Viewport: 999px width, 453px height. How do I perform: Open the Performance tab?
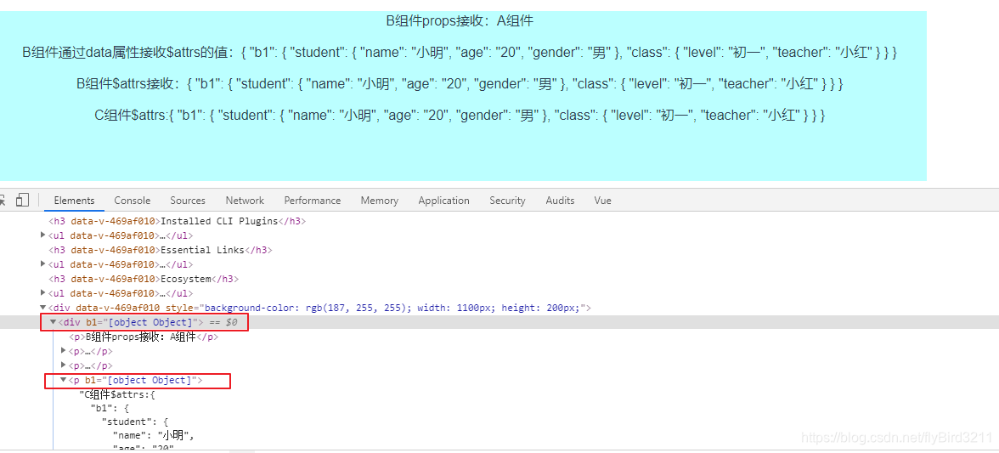(313, 200)
